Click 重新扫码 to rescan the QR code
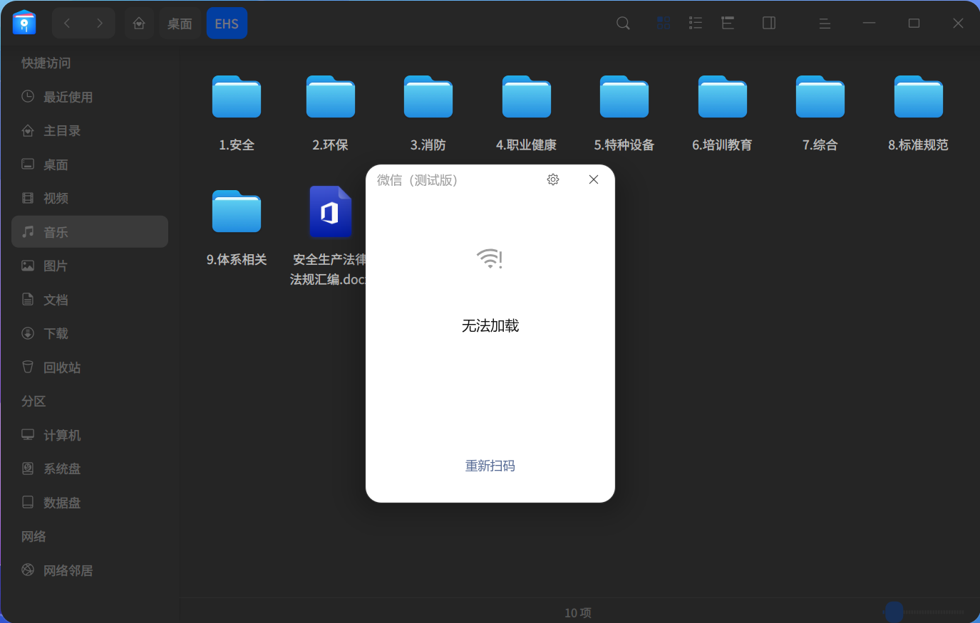 [490, 466]
